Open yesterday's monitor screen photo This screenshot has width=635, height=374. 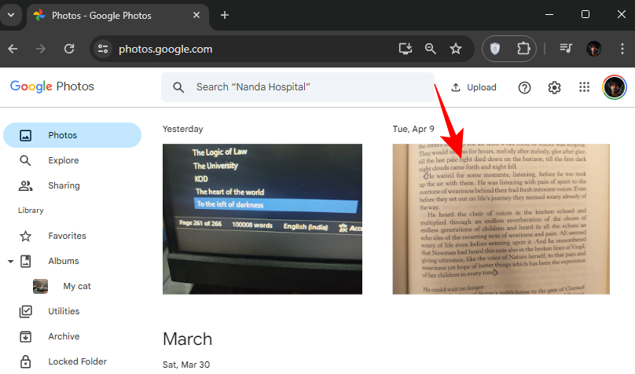pos(262,219)
